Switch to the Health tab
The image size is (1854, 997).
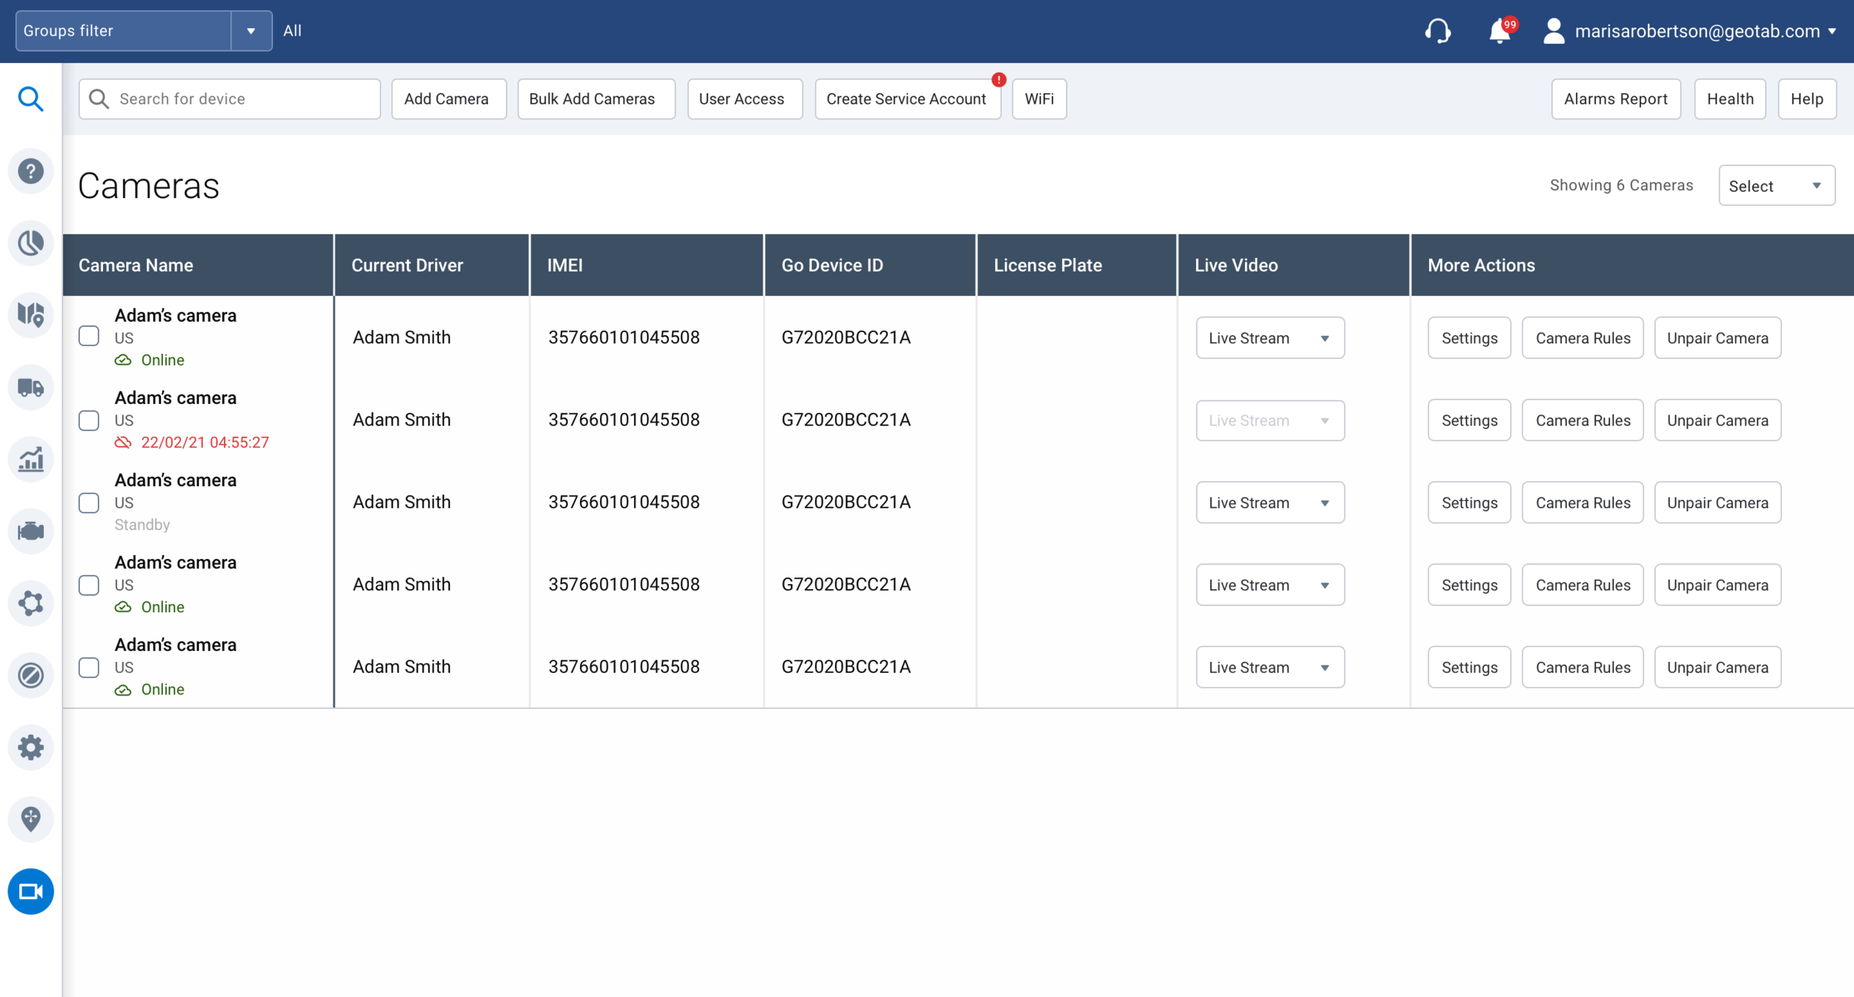pyautogui.click(x=1730, y=99)
